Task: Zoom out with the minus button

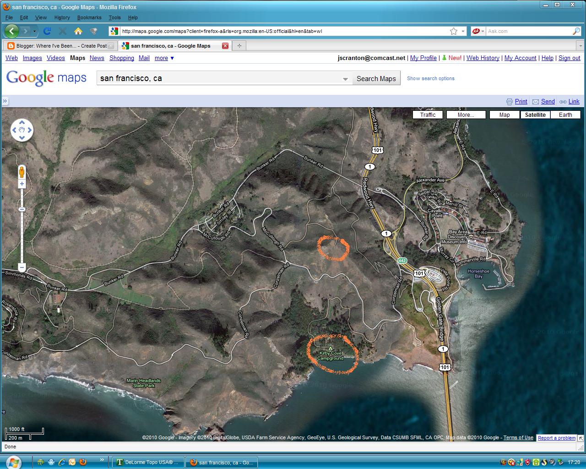Action: tap(22, 267)
